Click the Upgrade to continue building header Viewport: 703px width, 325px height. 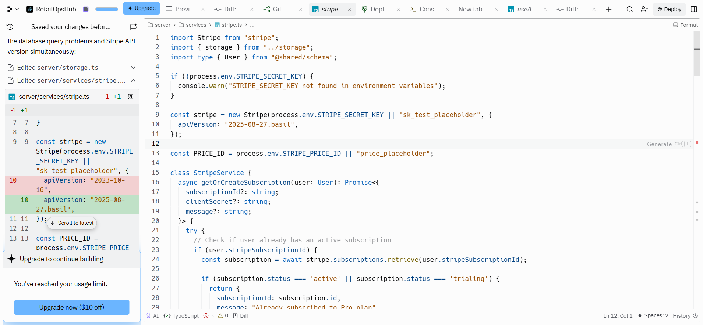coord(72,259)
